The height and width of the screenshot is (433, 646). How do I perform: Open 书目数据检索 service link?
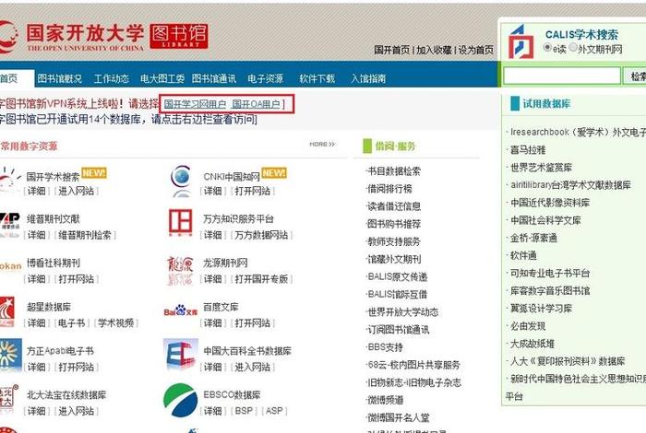[394, 171]
